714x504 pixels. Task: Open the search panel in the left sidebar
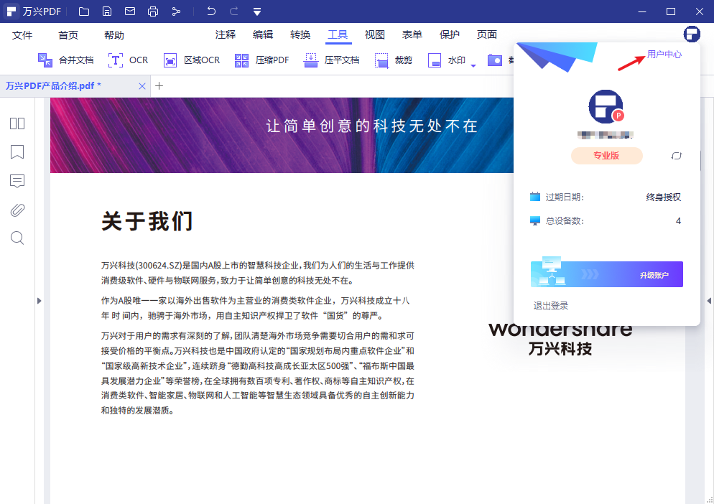click(17, 238)
